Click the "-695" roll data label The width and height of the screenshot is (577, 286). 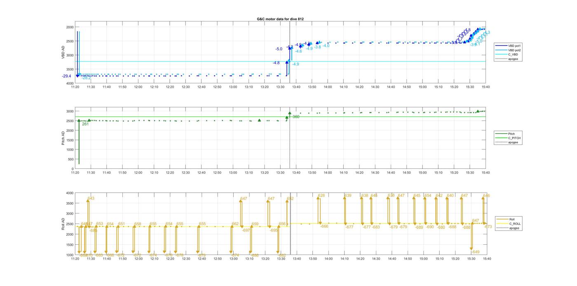click(x=274, y=230)
